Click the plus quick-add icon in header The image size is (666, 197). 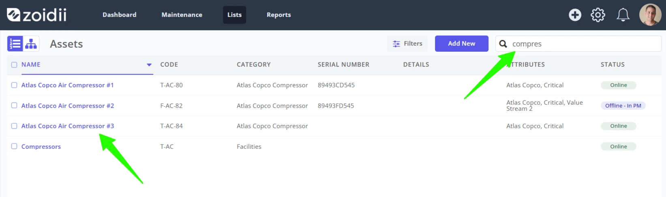pos(575,15)
